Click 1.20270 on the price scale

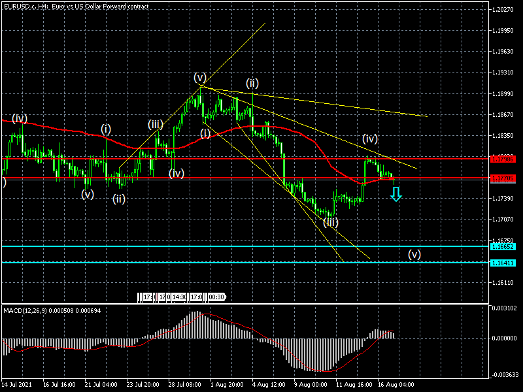[503, 10]
